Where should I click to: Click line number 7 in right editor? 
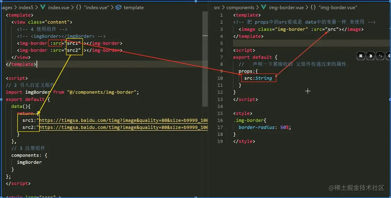click(x=221, y=57)
